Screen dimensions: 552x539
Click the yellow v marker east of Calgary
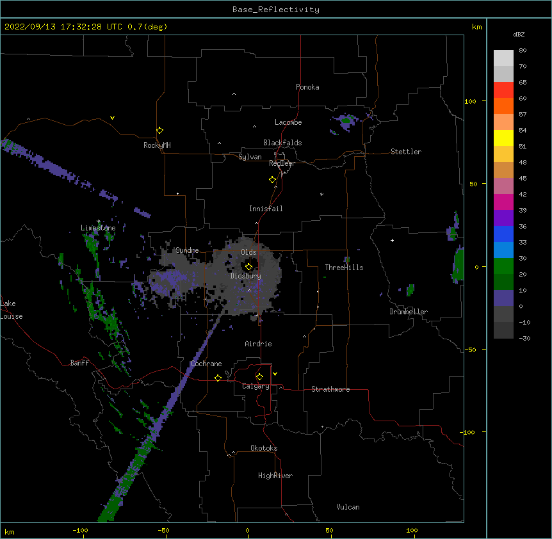(275, 374)
